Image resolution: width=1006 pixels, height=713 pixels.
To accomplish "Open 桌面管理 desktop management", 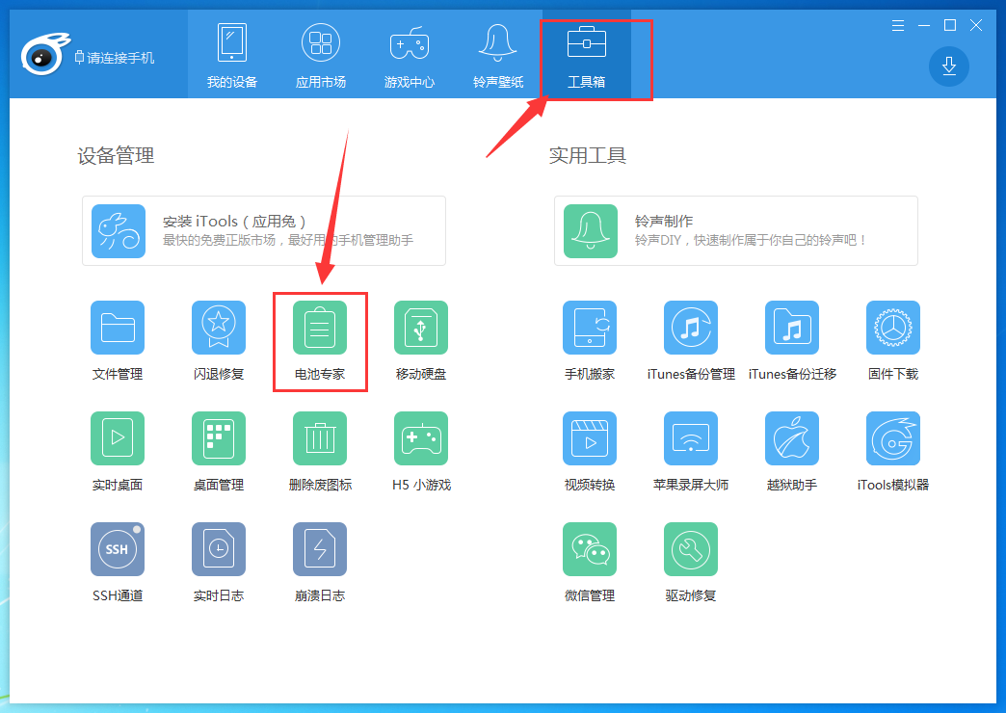I will 218,438.
